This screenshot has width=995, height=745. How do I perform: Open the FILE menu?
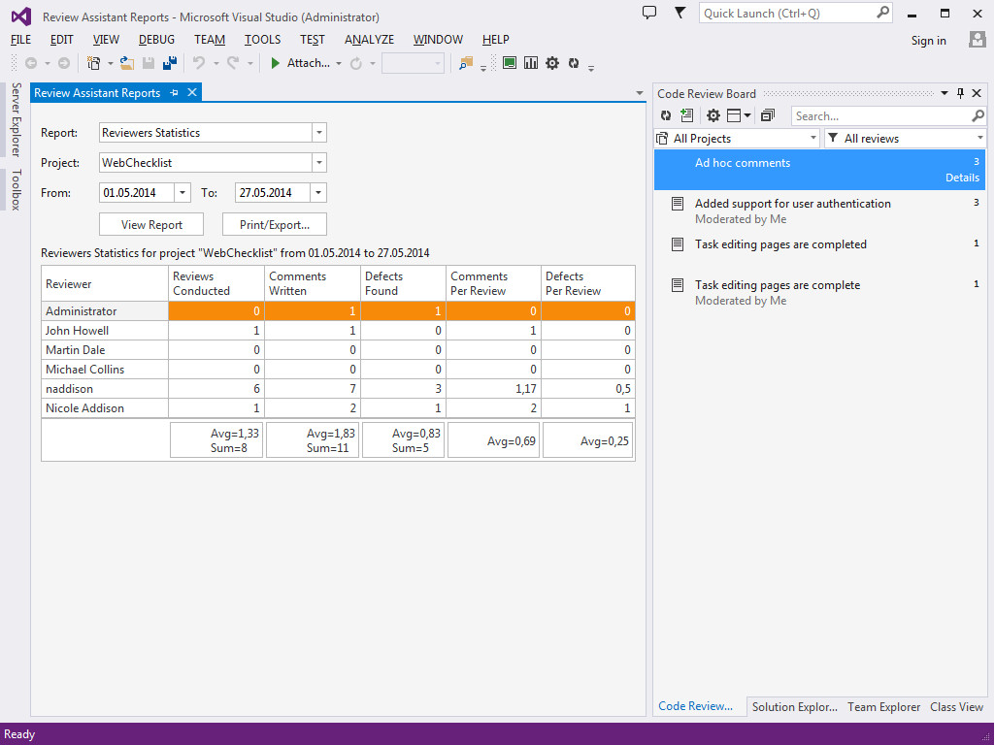[x=21, y=40]
